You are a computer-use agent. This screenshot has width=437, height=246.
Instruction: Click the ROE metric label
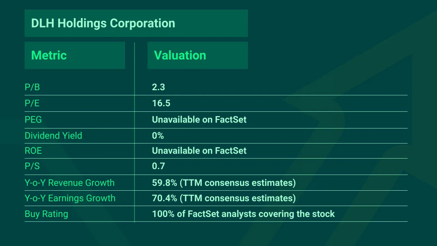33,151
